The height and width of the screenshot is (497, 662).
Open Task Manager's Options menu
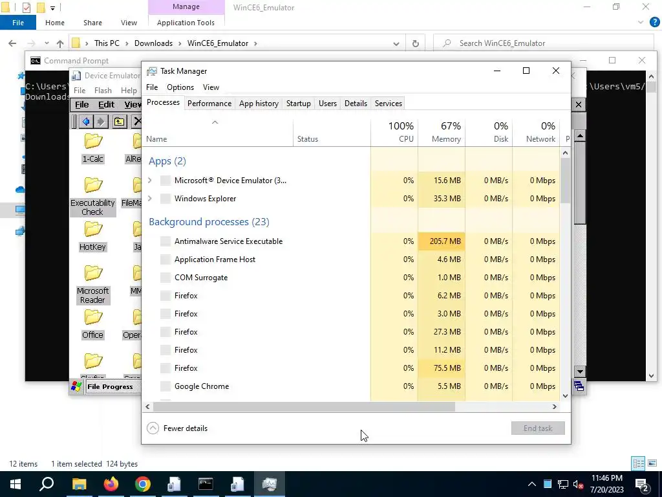(x=180, y=87)
